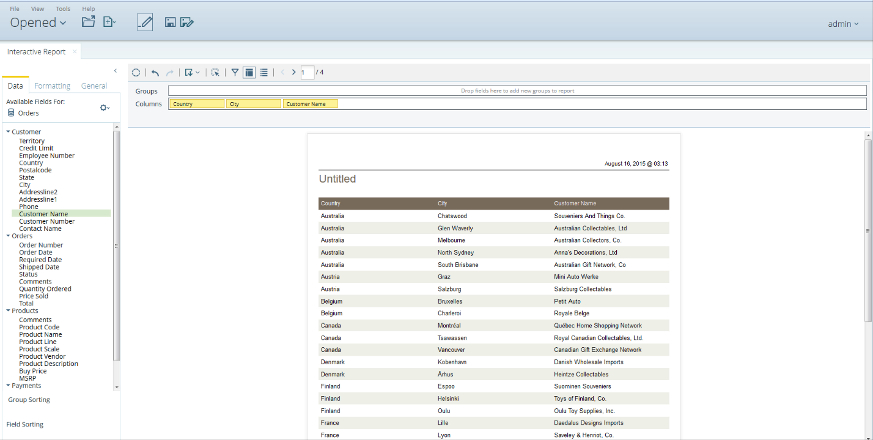This screenshot has height=440, width=873.
Task: Click the Orders data source label
Action: pos(28,113)
